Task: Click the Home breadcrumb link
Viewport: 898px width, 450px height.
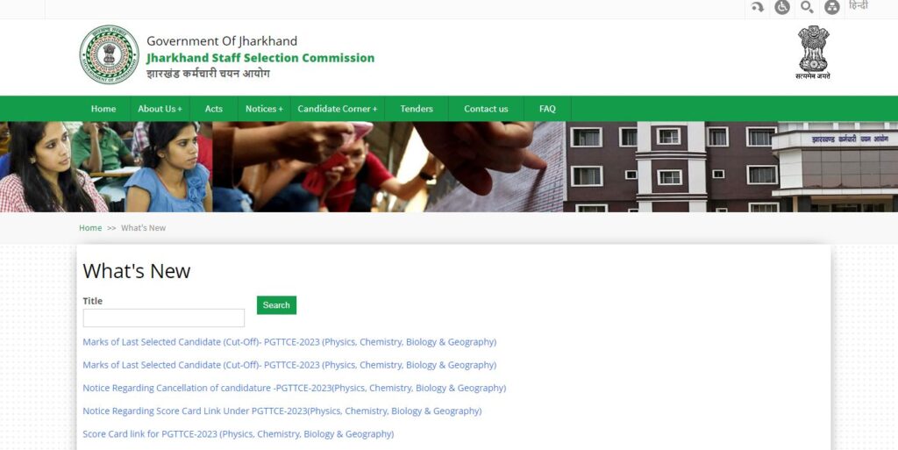Action: [x=90, y=228]
